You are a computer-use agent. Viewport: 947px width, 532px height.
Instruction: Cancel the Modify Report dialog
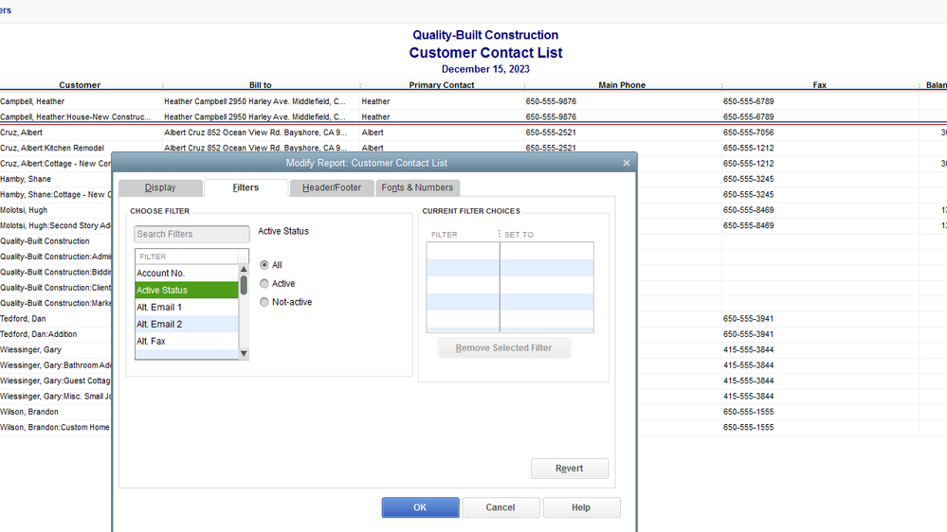(x=501, y=507)
